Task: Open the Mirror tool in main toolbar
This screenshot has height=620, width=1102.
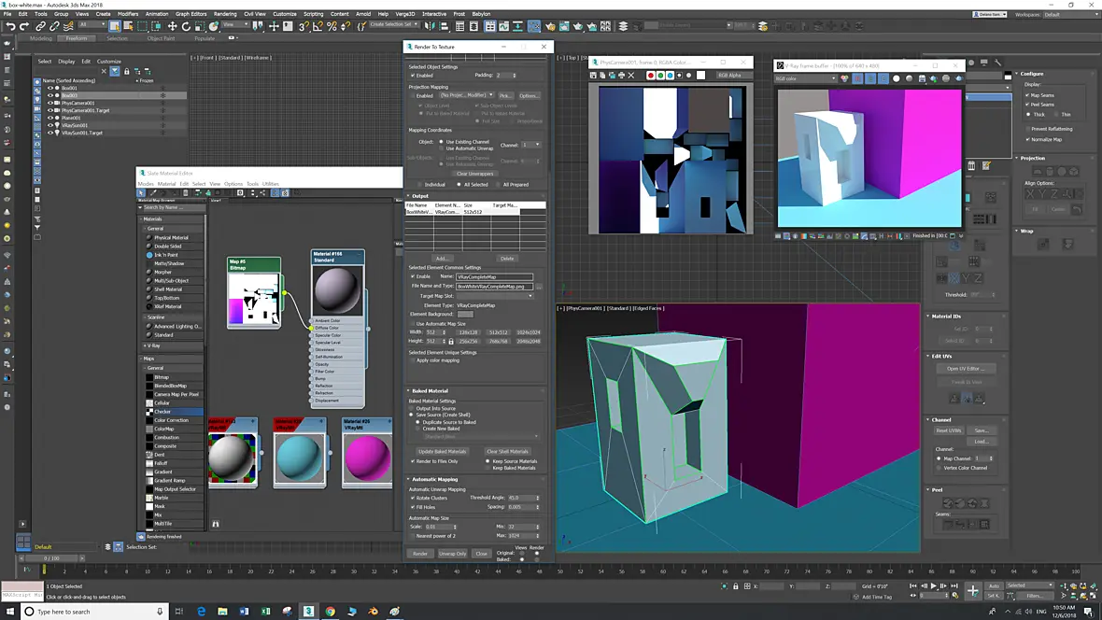Action: point(429,26)
